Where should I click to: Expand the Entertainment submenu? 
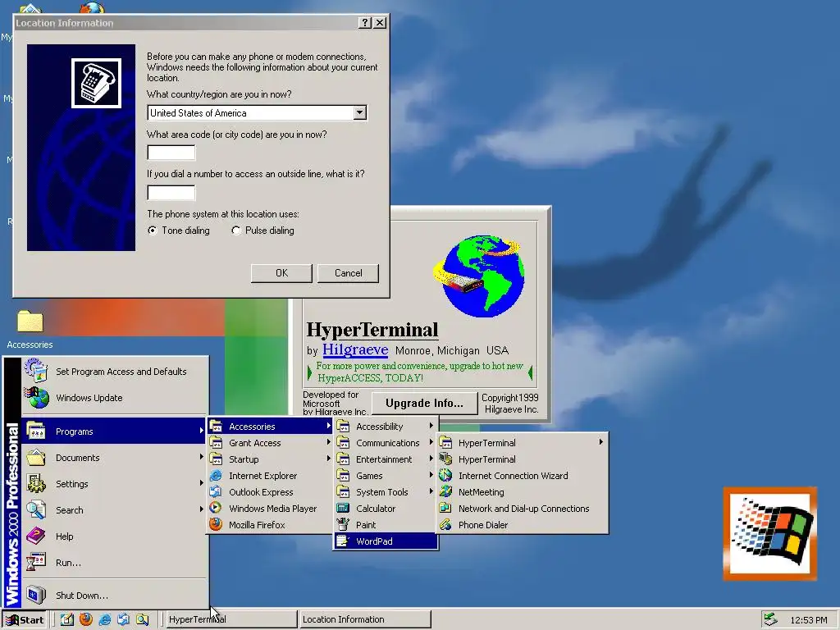[x=386, y=459]
